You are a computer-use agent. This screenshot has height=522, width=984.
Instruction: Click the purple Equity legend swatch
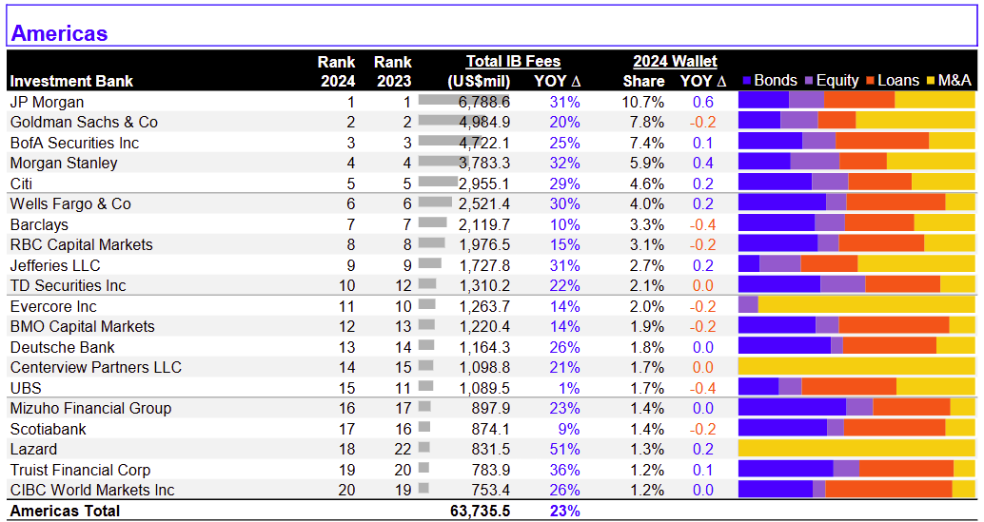tap(809, 81)
